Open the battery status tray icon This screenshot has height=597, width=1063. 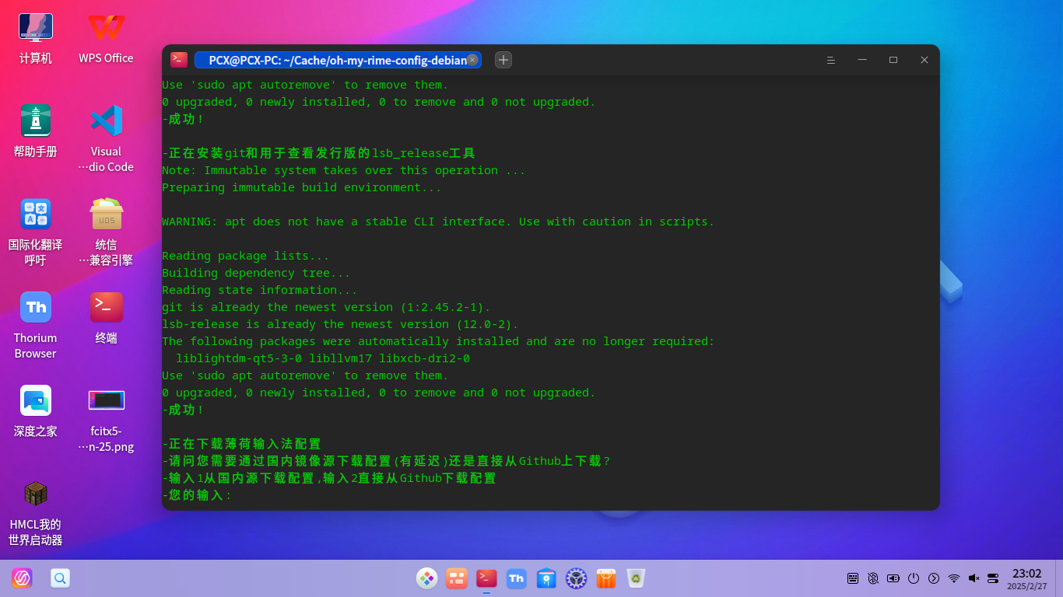(893, 578)
